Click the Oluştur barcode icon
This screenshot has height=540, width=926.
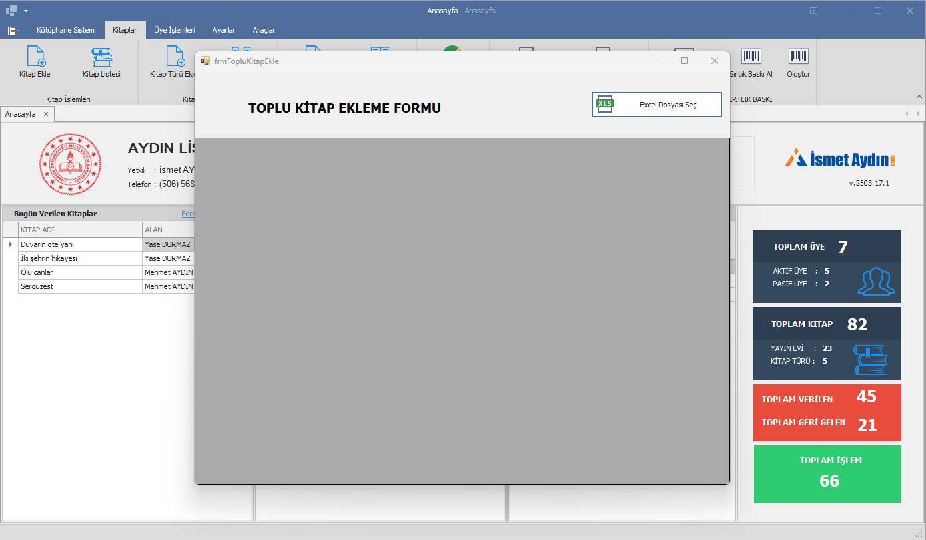tap(798, 57)
